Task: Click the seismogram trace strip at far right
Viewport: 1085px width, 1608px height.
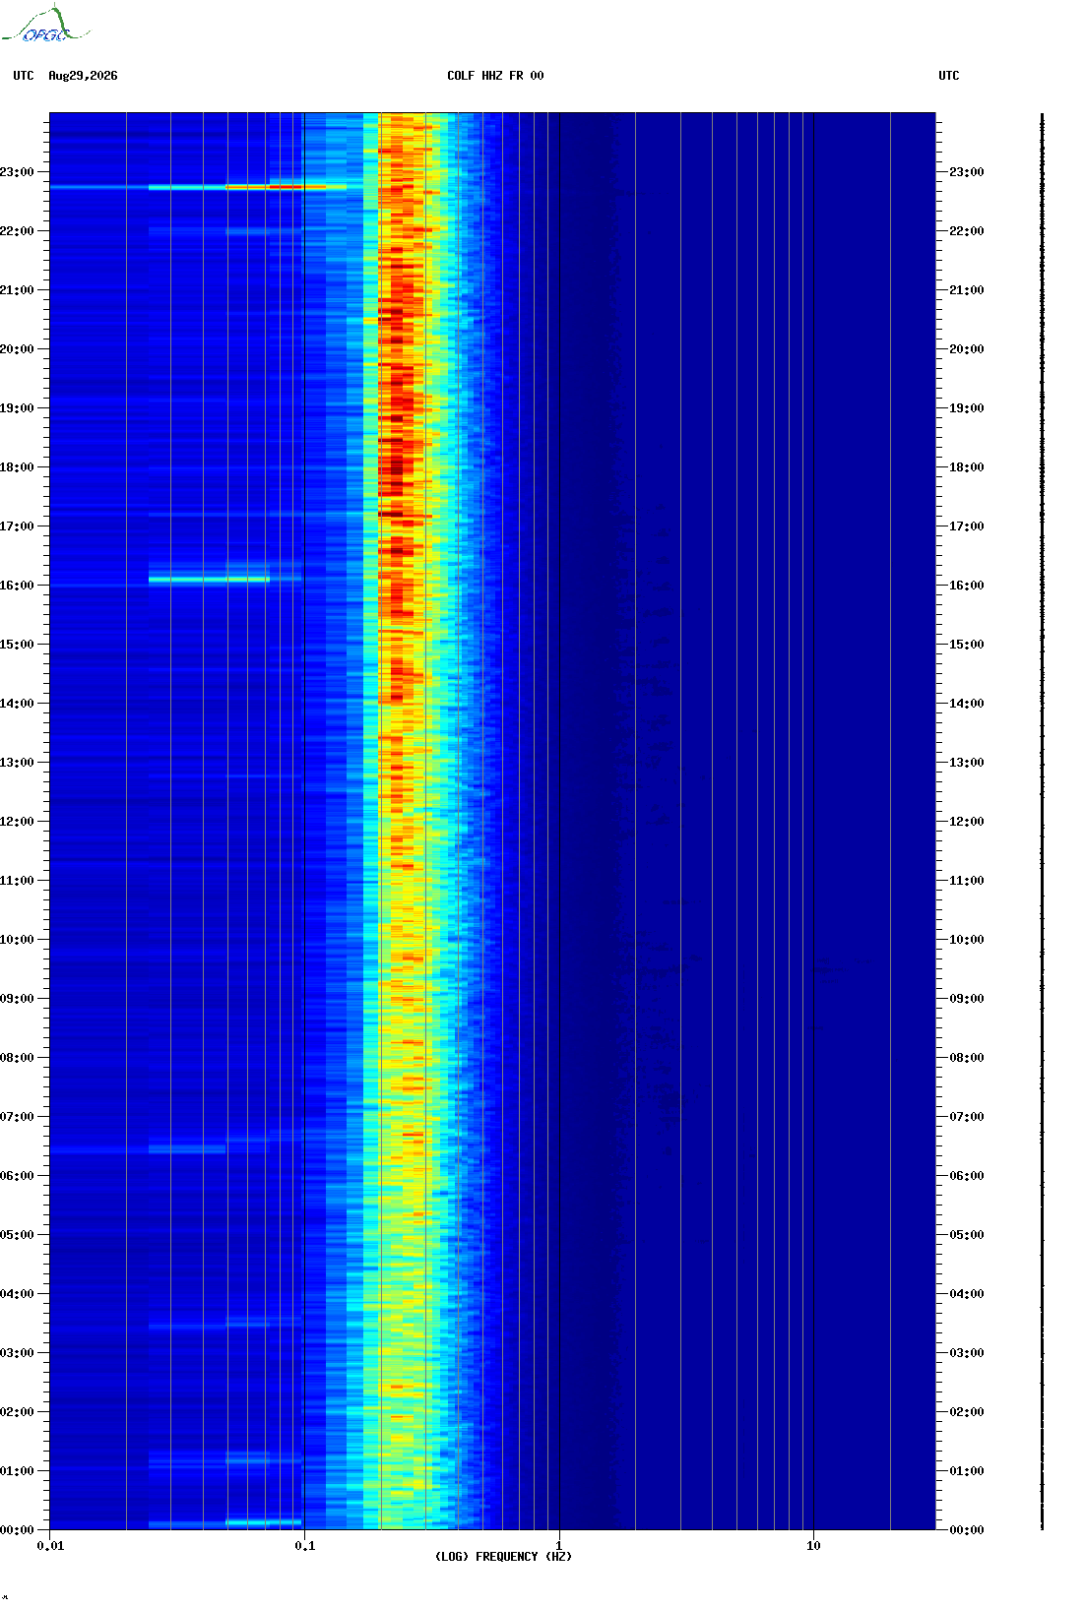Action: pos(1042,822)
